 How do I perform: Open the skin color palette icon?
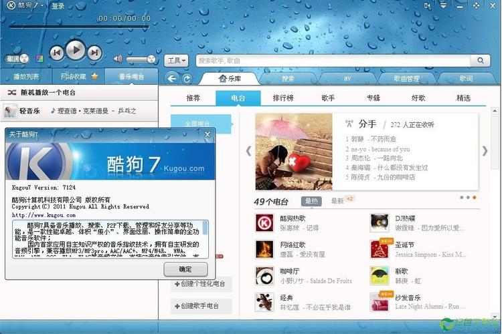39,59
